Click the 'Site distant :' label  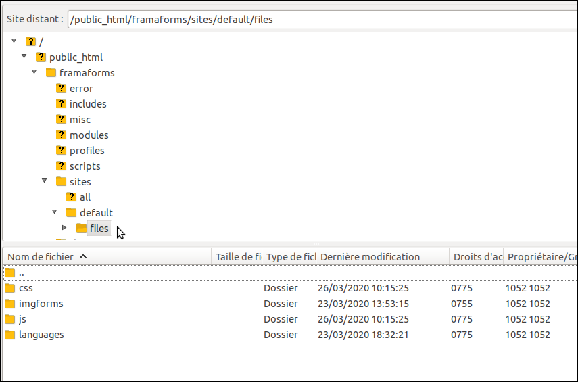pyautogui.click(x=35, y=19)
